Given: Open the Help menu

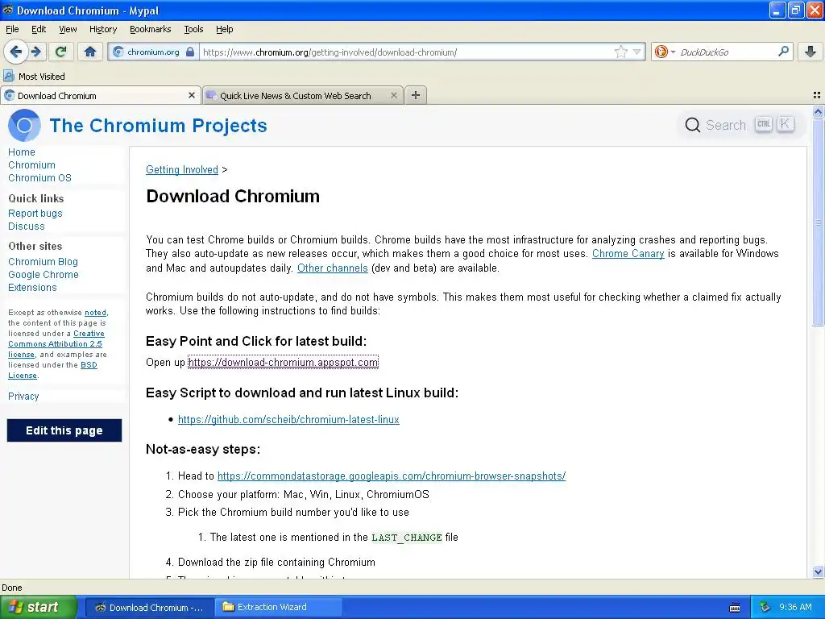Looking at the screenshot, I should click(x=224, y=29).
